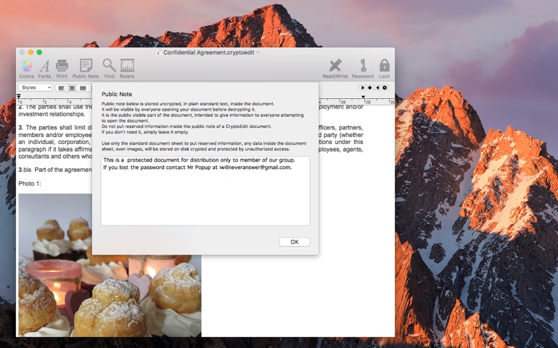
Task: Open the Public Note tool
Action: (86, 67)
